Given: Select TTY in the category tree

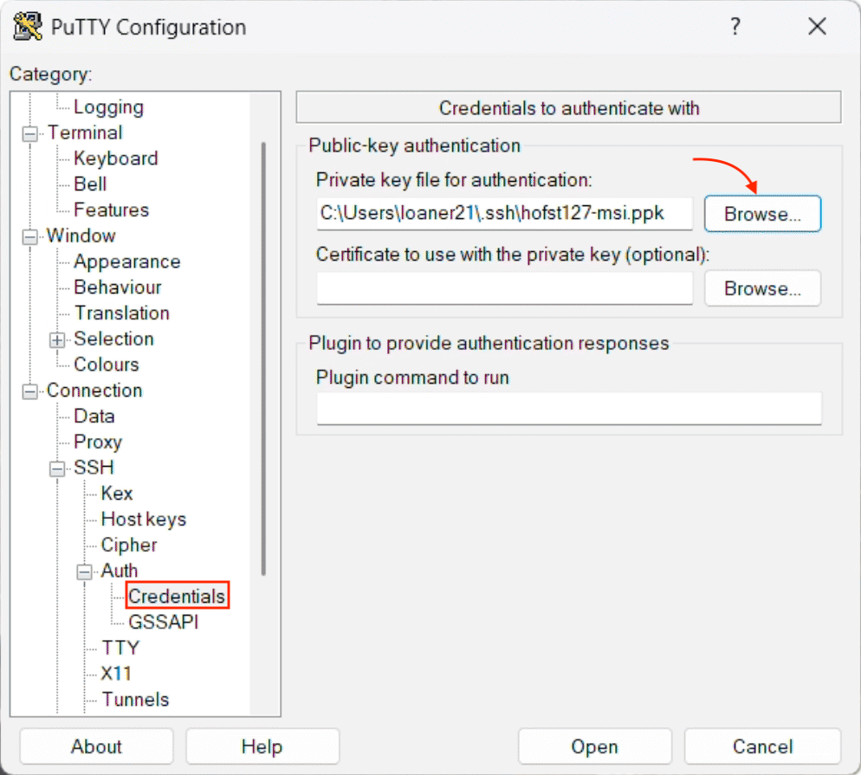Looking at the screenshot, I should (x=120, y=649).
